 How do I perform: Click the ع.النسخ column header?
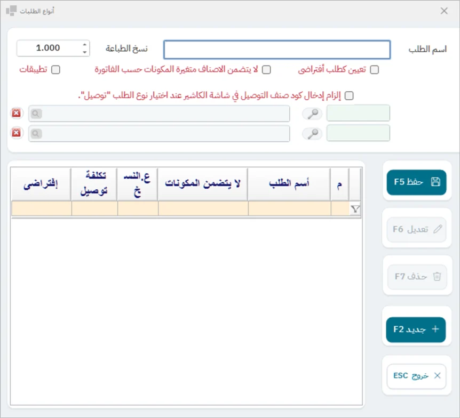[x=137, y=184]
